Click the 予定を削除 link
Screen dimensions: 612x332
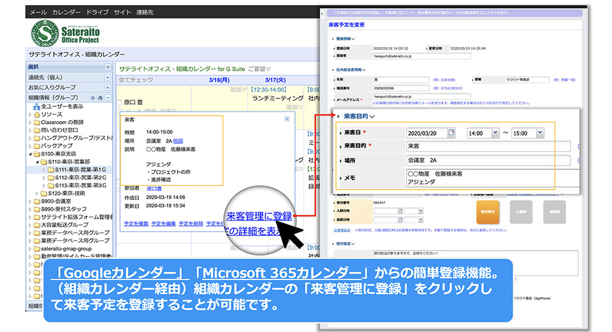click(x=191, y=224)
